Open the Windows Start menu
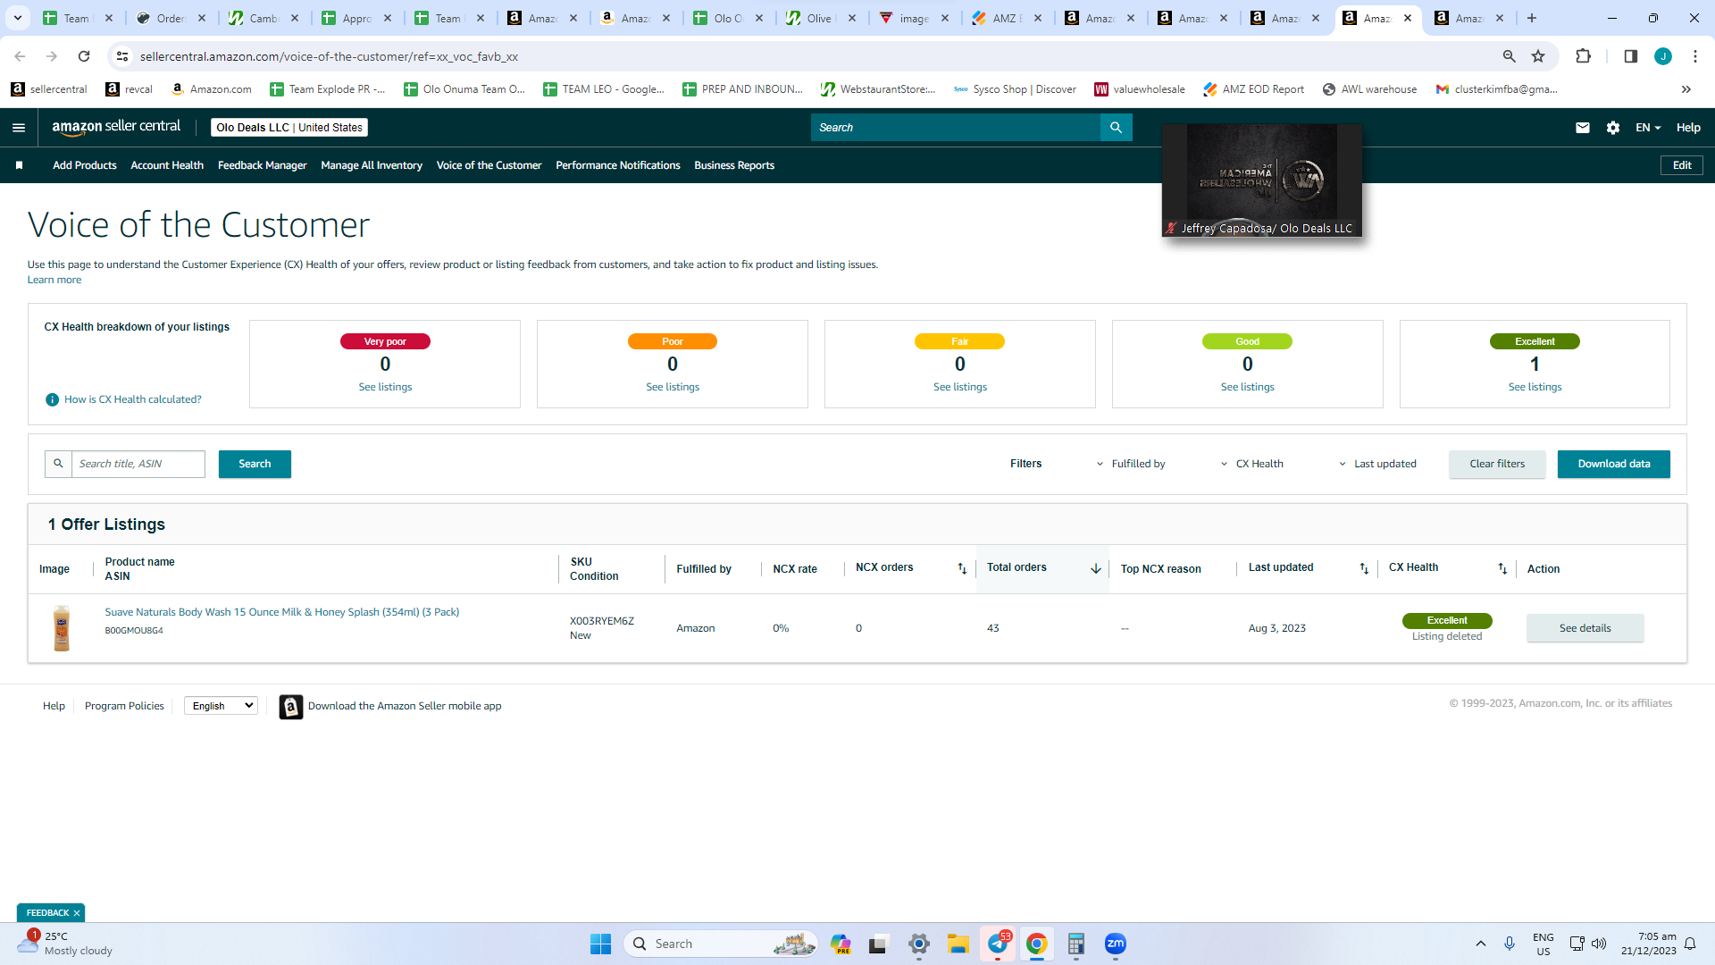The height and width of the screenshot is (965, 1715). click(x=600, y=944)
